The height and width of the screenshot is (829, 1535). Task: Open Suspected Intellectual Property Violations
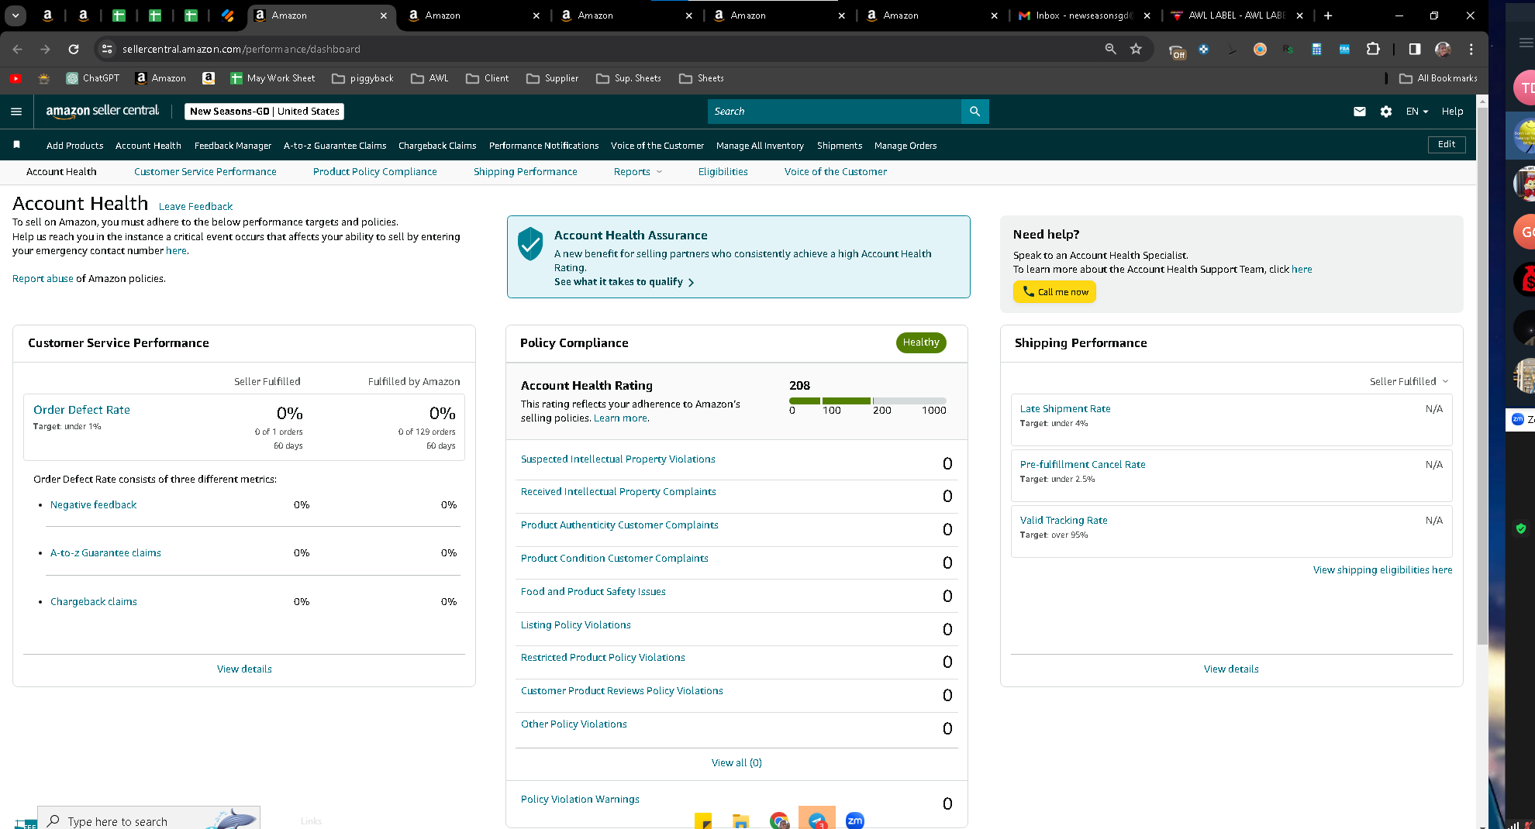coord(618,459)
